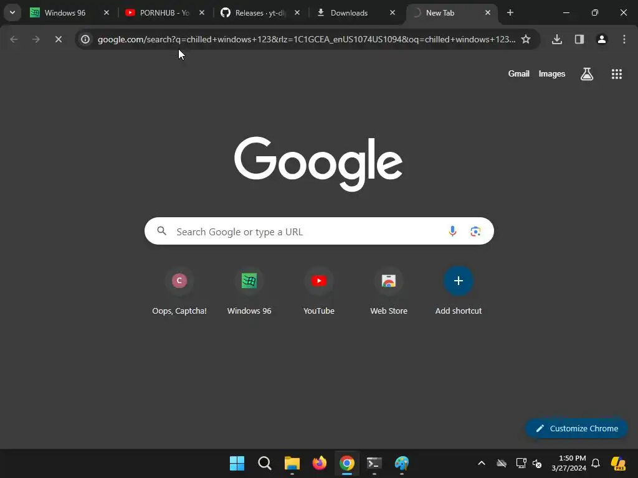638x478 pixels.
Task: Open notifications bell
Action: coord(596,463)
